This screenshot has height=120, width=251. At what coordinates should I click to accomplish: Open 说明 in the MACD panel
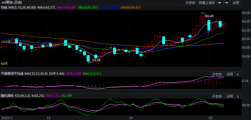tap(229, 74)
